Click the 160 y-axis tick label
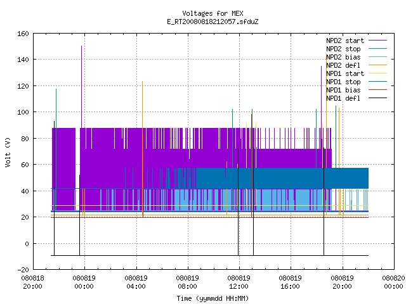 click(x=23, y=34)
